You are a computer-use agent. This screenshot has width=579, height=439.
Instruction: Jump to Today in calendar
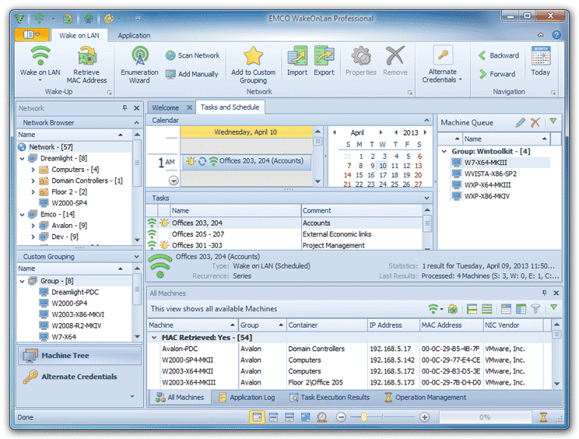[541, 61]
